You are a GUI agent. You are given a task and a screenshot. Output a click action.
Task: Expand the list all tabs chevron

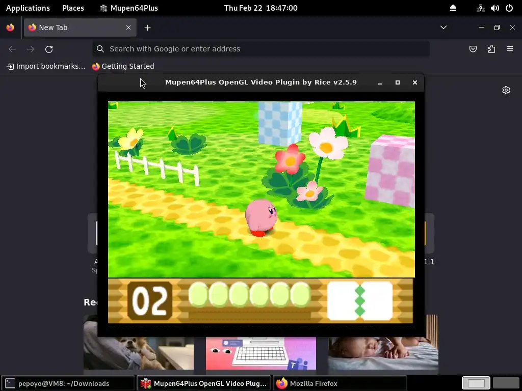(x=443, y=27)
